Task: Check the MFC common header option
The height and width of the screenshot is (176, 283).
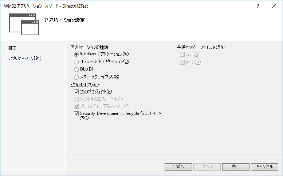Action: click(182, 63)
